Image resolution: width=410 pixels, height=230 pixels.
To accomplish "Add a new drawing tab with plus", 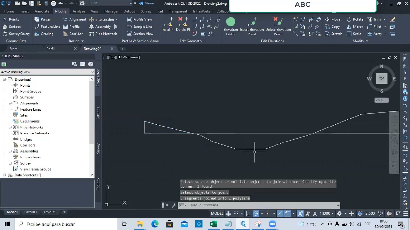I will (122, 49).
